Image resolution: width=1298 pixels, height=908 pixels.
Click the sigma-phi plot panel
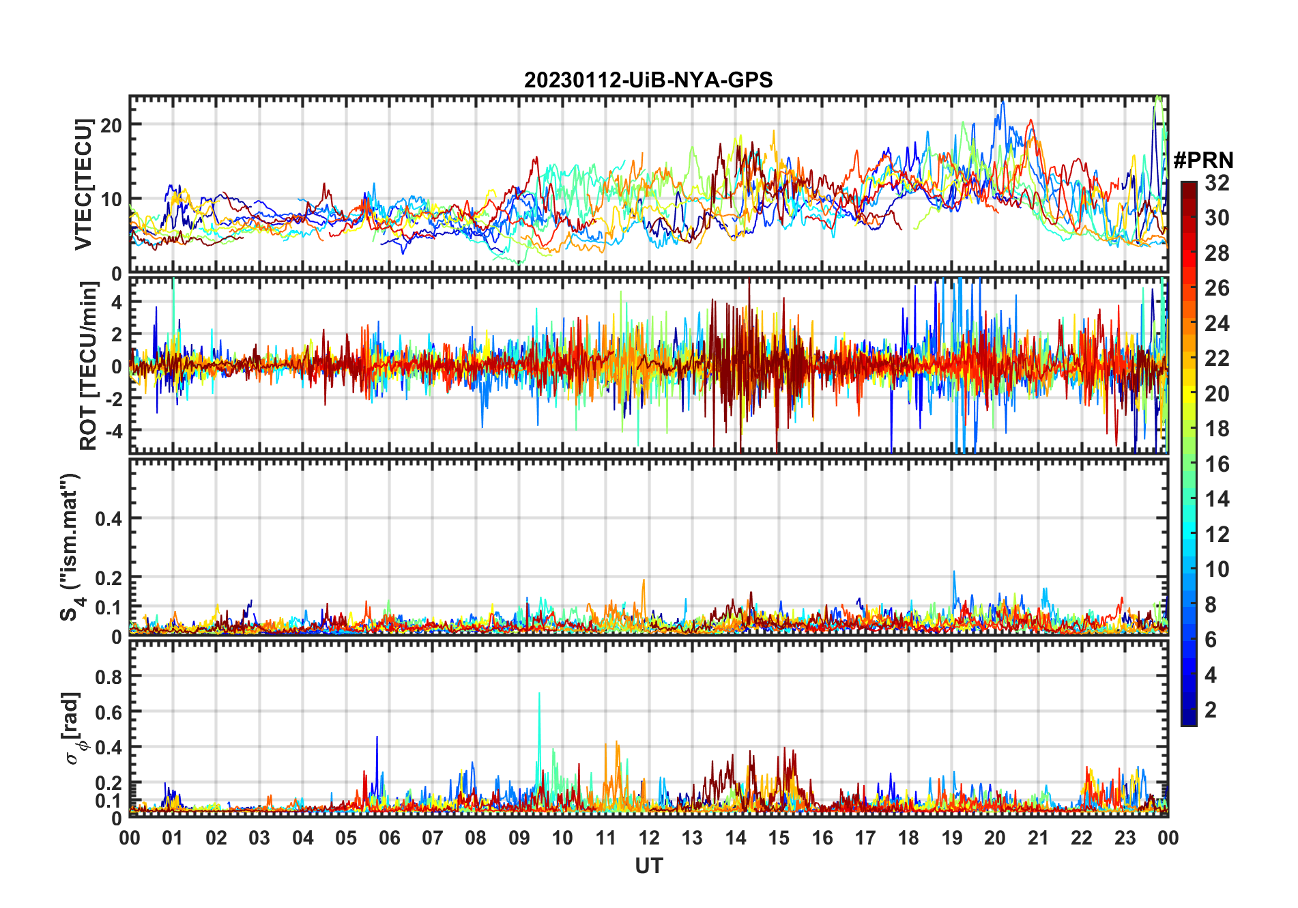[x=649, y=728]
